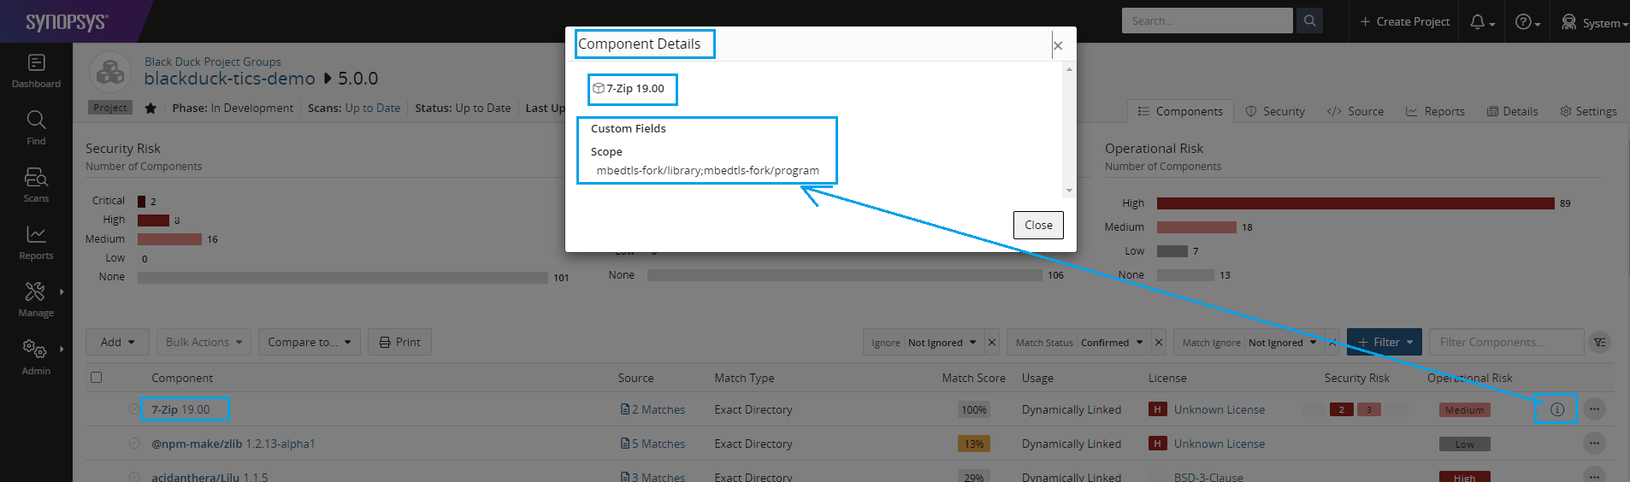This screenshot has height=482, width=1630.
Task: Click the matches file icon in 7-Zip row
Action: [x=625, y=409]
